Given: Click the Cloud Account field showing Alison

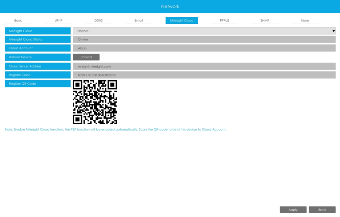Looking at the screenshot, I should point(204,48).
